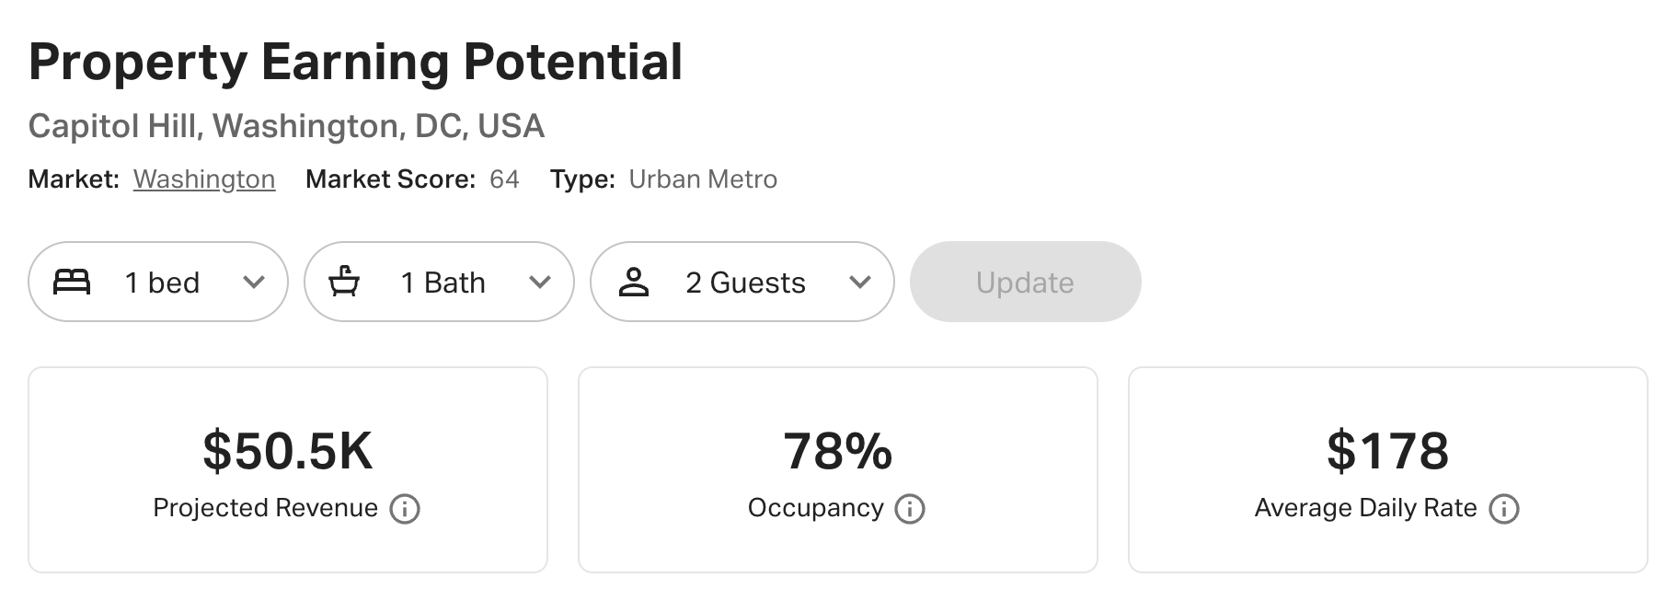The height and width of the screenshot is (589, 1667).
Task: Open the 1 Bath dropdown
Action: click(x=439, y=282)
